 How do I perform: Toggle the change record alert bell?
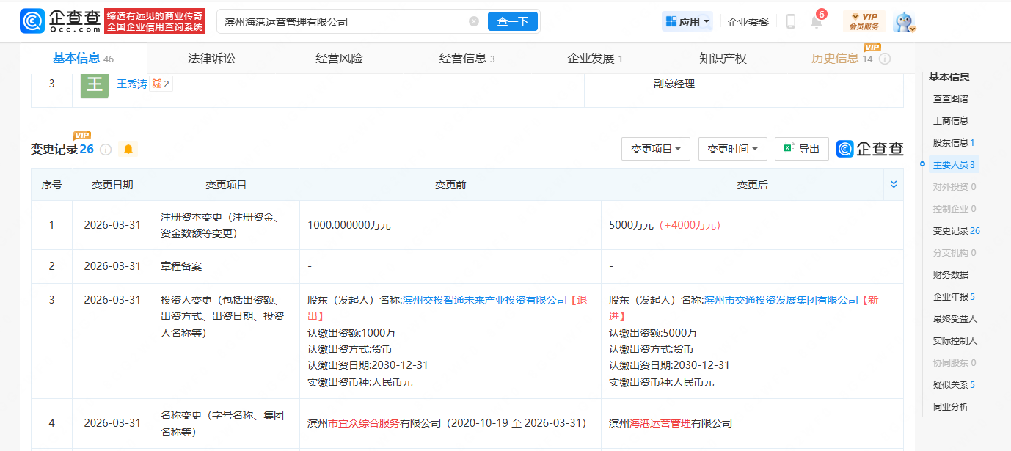click(x=128, y=150)
